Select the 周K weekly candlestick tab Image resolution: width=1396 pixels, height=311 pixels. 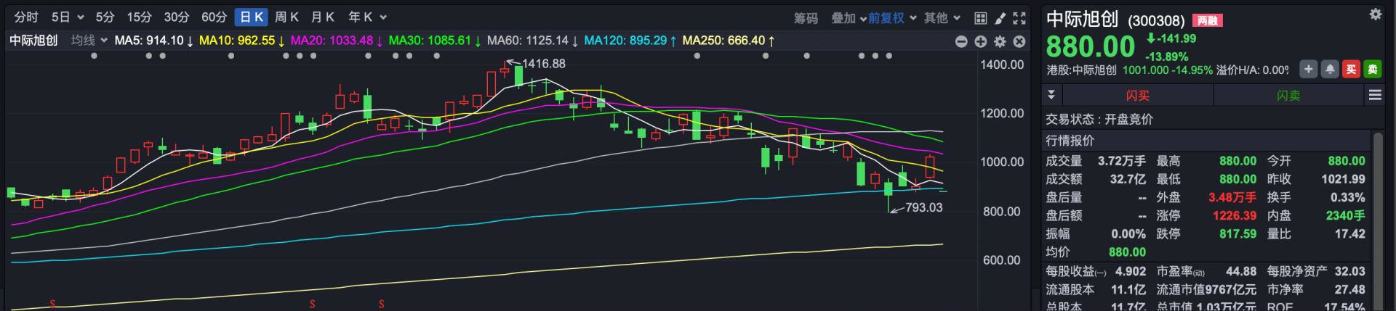tap(286, 17)
